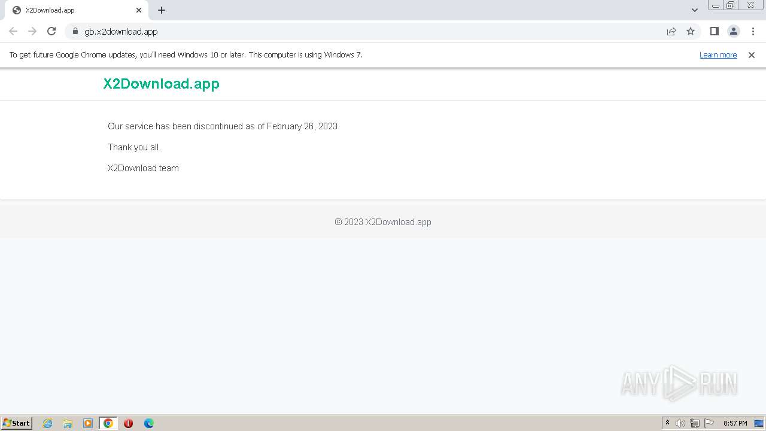Click the browser back arrow

tap(13, 31)
